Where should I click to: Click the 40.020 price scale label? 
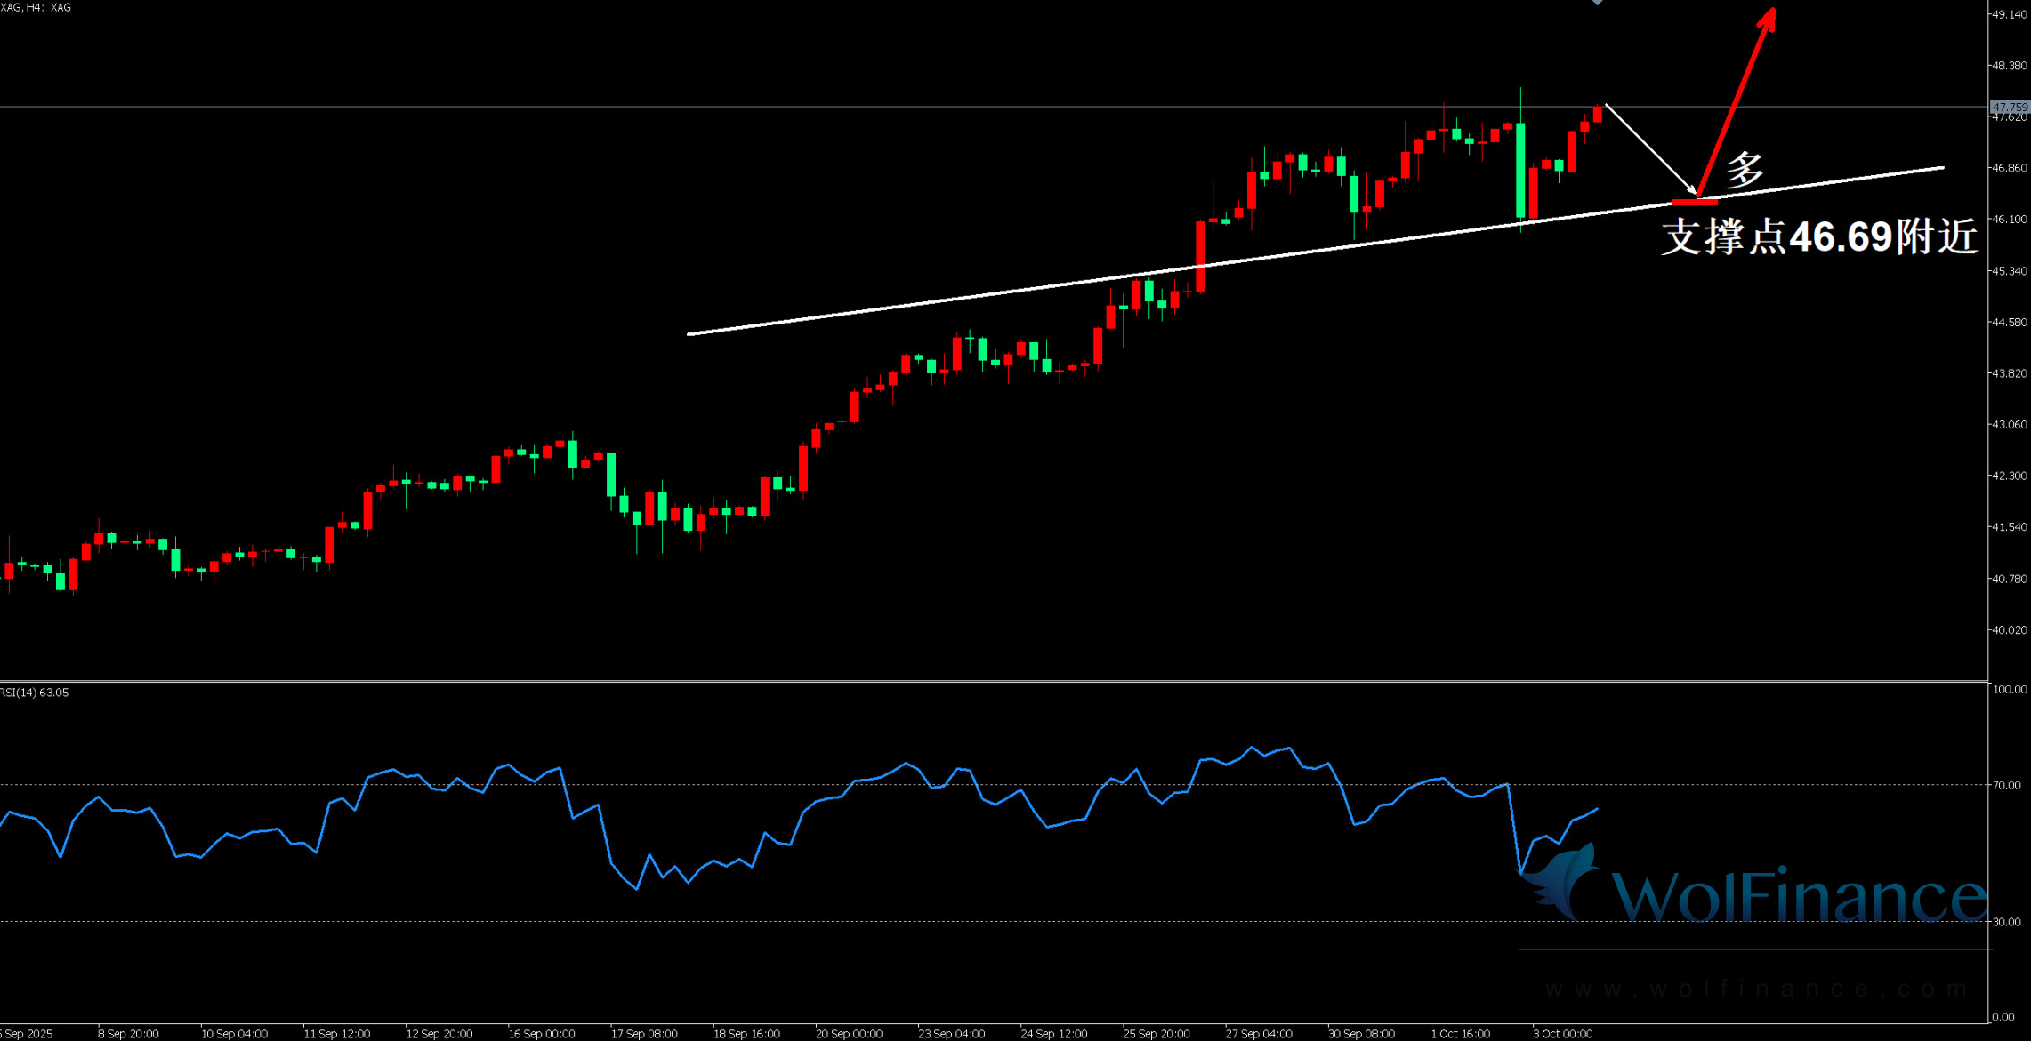pyautogui.click(x=2009, y=630)
